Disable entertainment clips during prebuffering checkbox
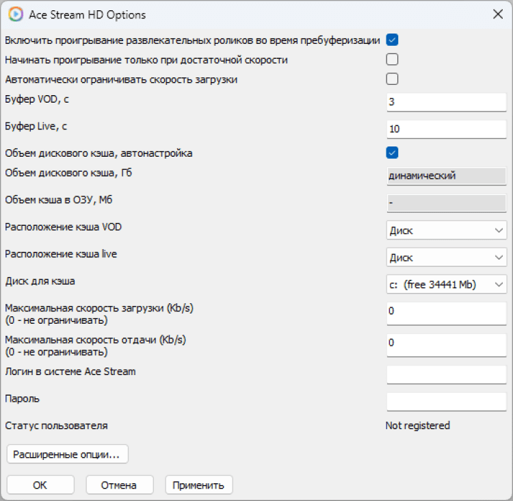 [x=392, y=40]
